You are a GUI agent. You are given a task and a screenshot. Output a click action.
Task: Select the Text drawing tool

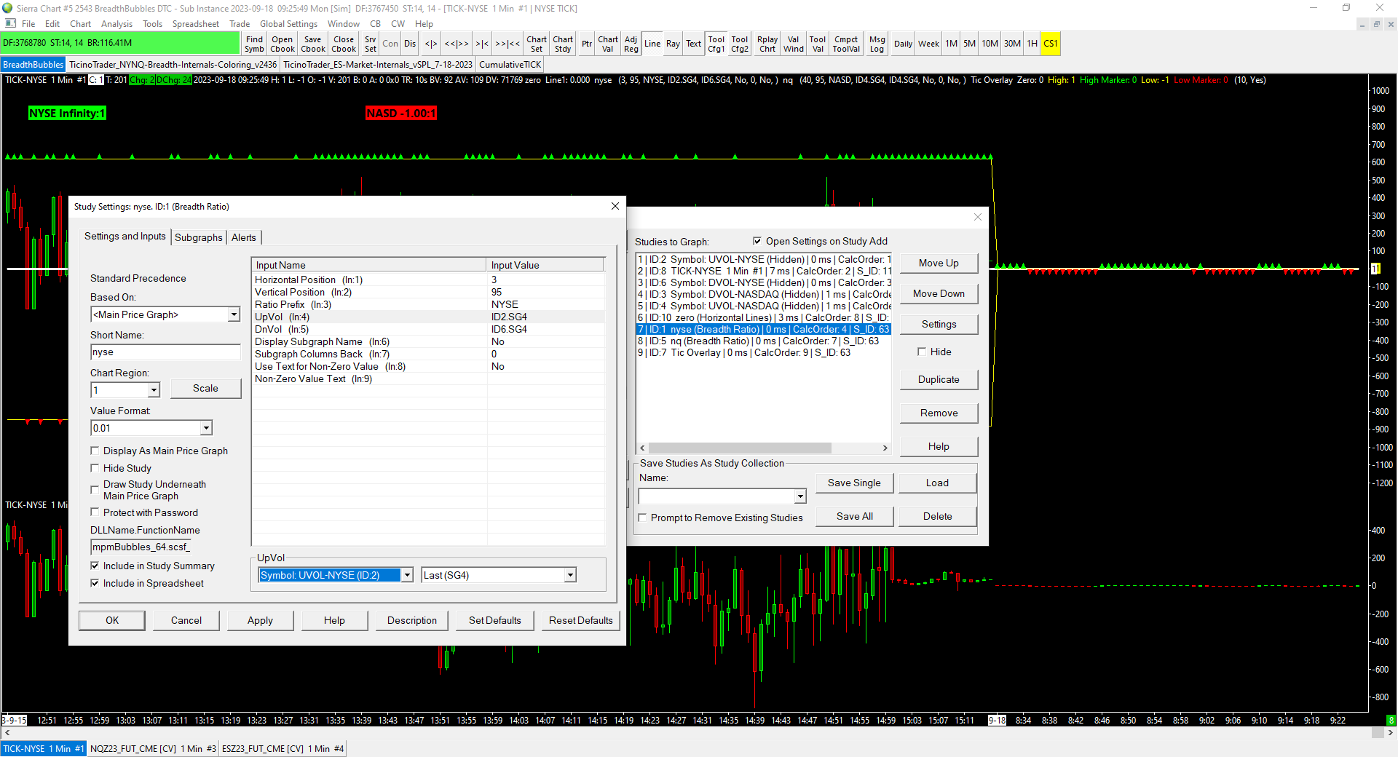coord(694,44)
